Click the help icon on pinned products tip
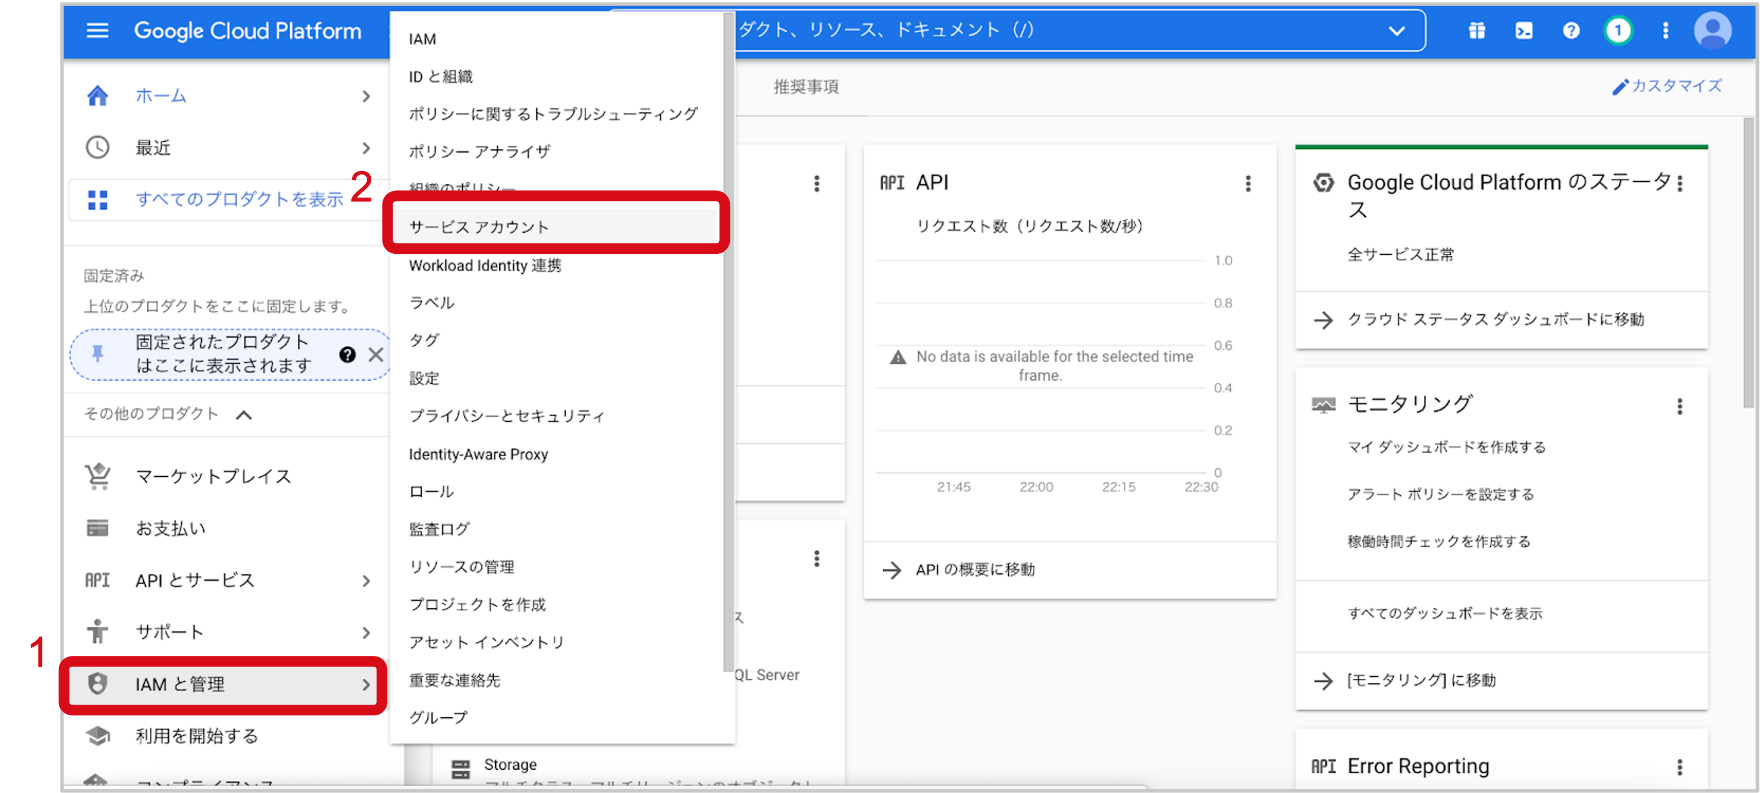Screen dimensions: 1760x793 coord(347,354)
